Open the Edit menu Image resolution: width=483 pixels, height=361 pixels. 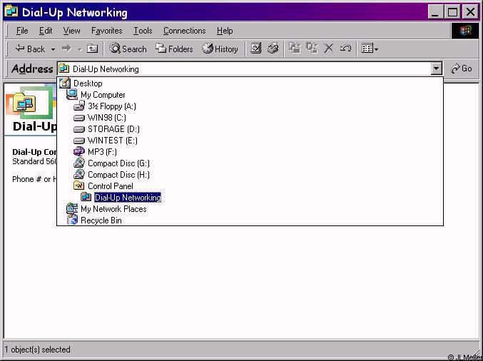click(x=46, y=31)
